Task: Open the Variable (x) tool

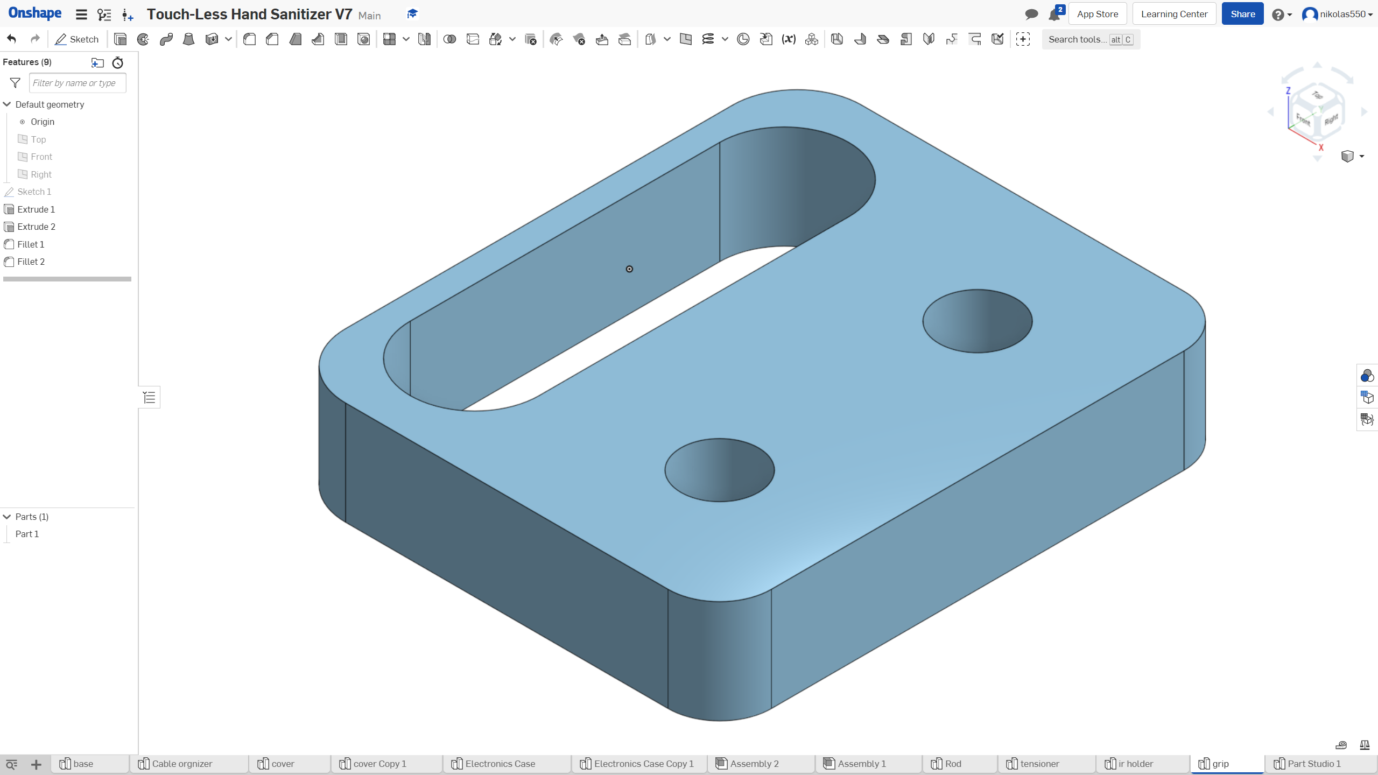Action: tap(789, 39)
